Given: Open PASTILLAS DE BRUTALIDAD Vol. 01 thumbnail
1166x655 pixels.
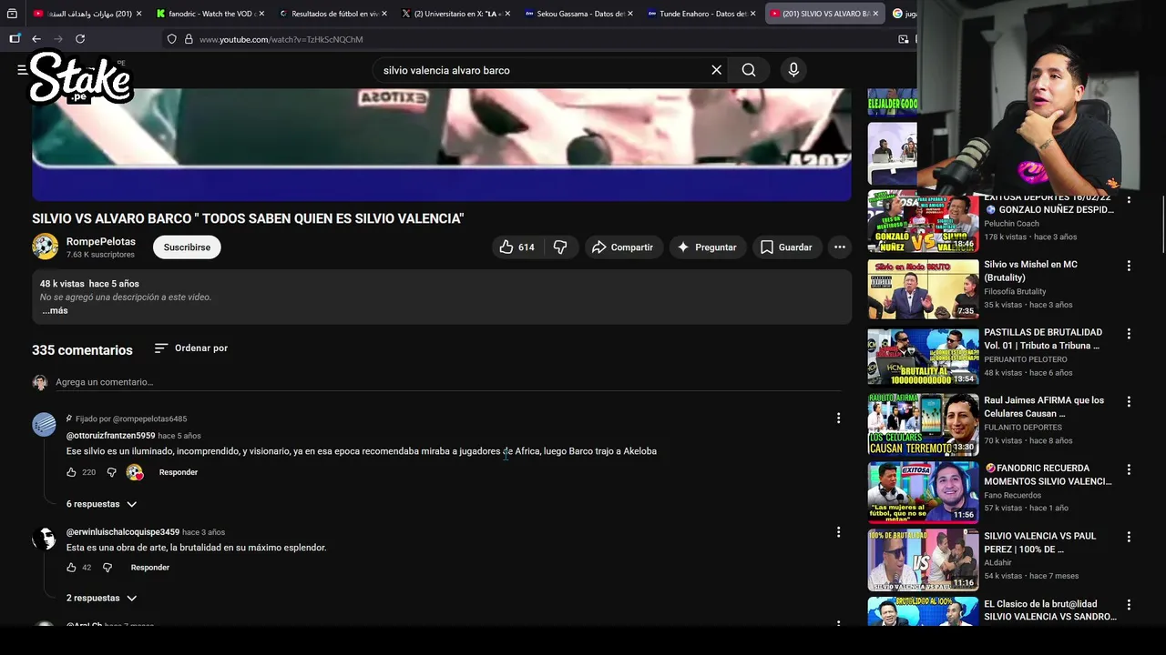Looking at the screenshot, I should coord(923,357).
